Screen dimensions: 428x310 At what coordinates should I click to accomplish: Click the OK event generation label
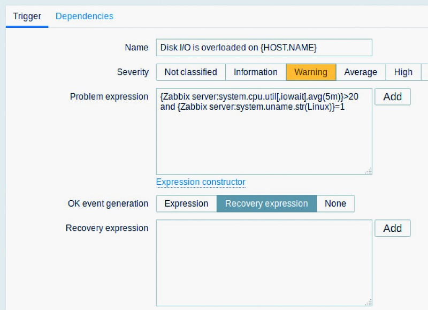108,203
